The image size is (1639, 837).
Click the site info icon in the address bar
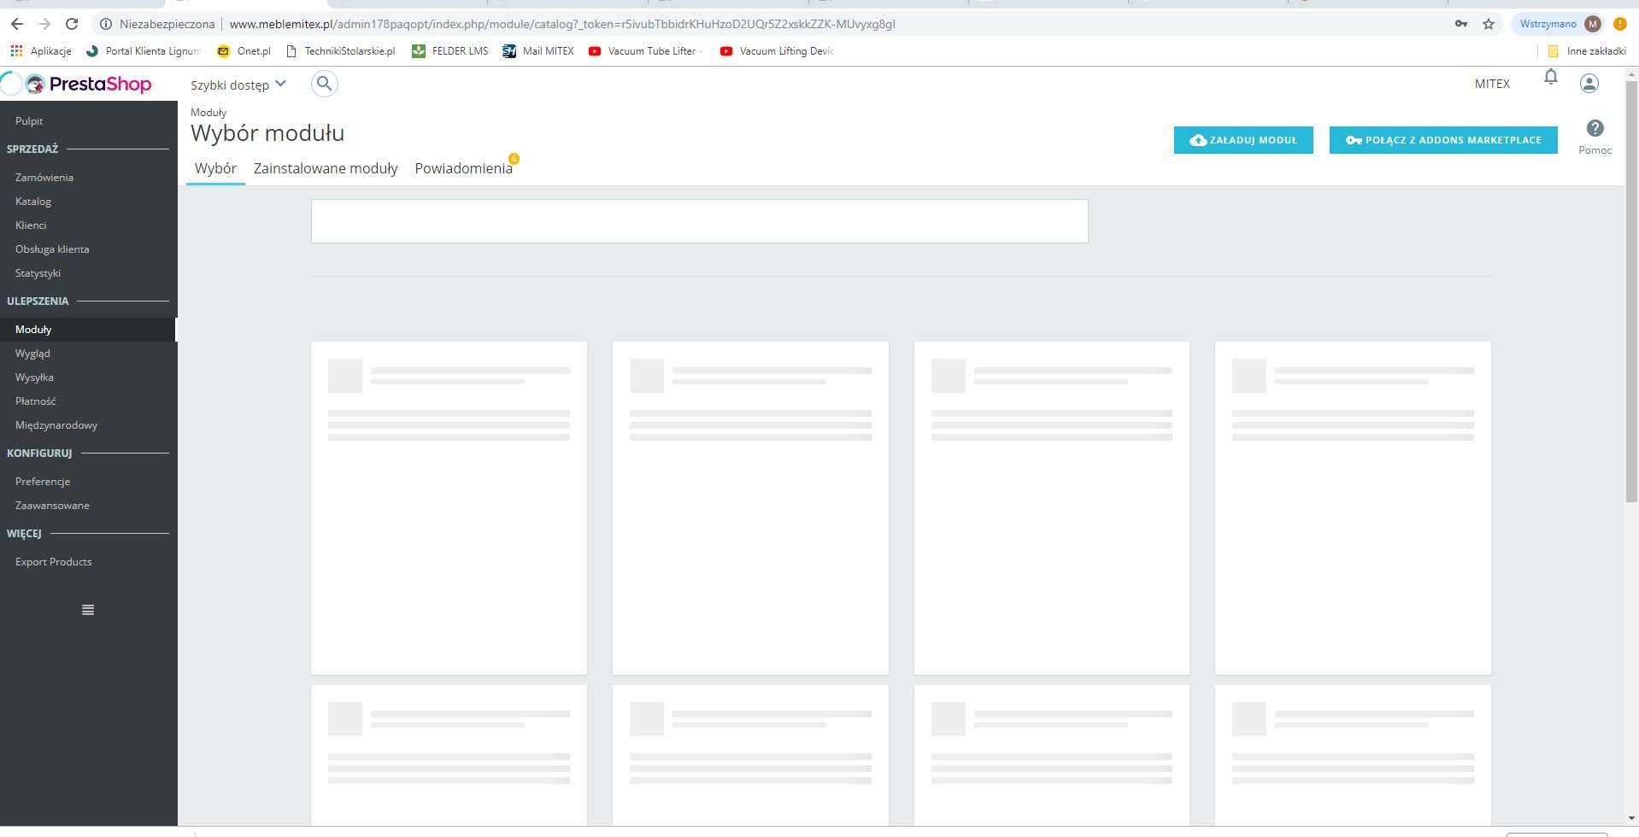point(106,24)
